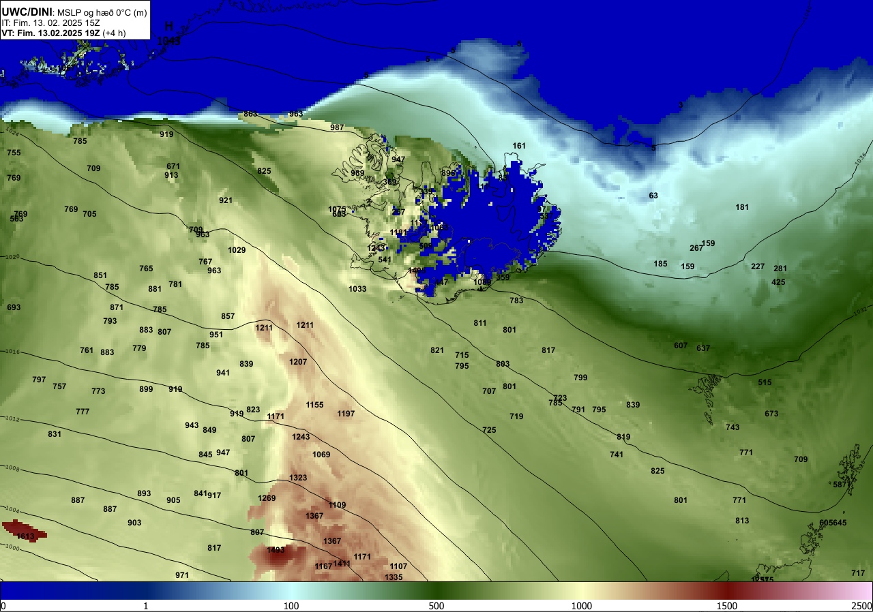Screen dimensions: 873x612
Task: Click the H high-pressure marker
Action: pos(169,27)
